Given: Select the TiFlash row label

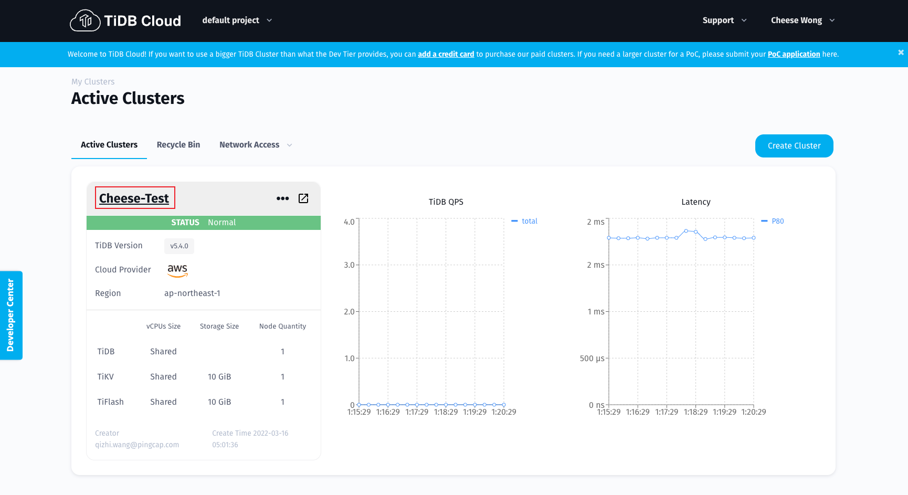Looking at the screenshot, I should click(x=110, y=402).
